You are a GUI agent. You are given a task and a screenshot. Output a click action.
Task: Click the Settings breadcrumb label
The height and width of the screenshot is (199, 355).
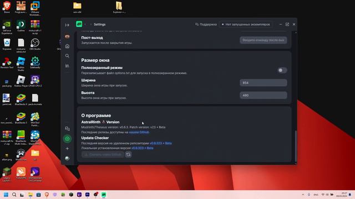point(100,24)
